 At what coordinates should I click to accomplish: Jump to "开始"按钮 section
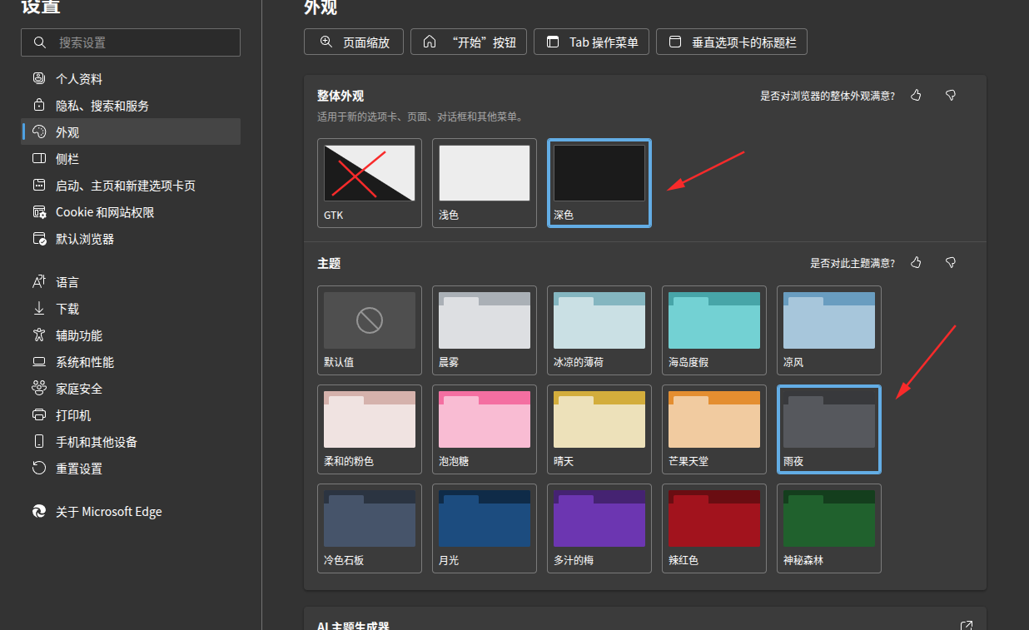469,42
